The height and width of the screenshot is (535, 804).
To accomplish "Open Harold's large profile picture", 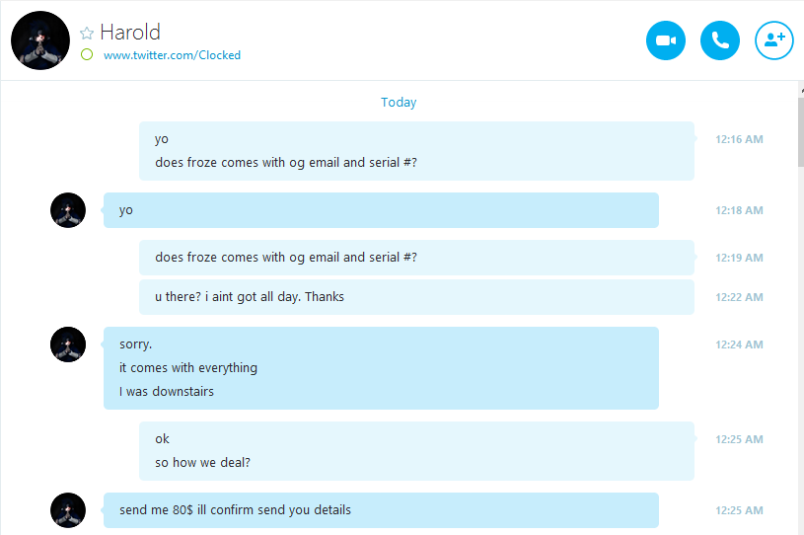I will click(x=40, y=40).
